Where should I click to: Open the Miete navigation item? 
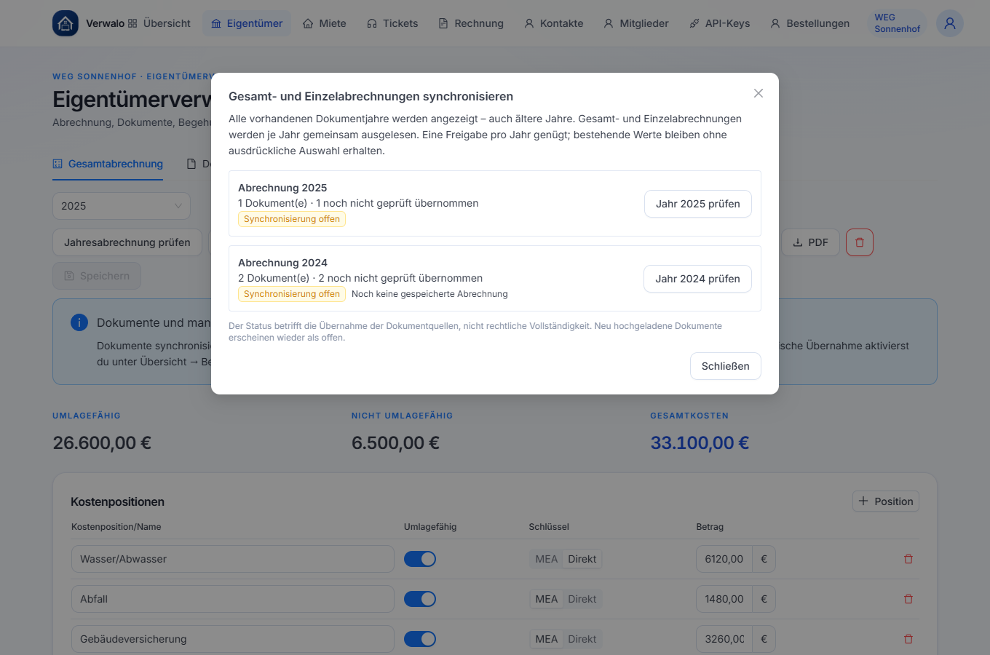pyautogui.click(x=325, y=23)
